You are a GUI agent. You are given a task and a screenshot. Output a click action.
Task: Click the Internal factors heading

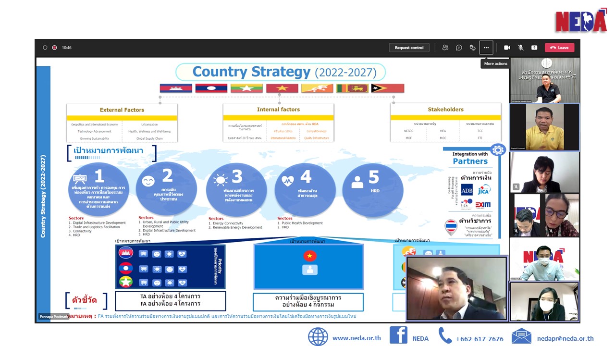278,110
